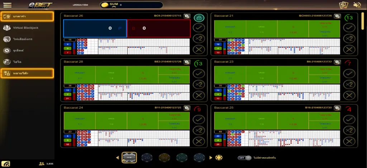Open table info icon for Baccarat 25
This screenshot has width=367, height=168.
pos(337,108)
